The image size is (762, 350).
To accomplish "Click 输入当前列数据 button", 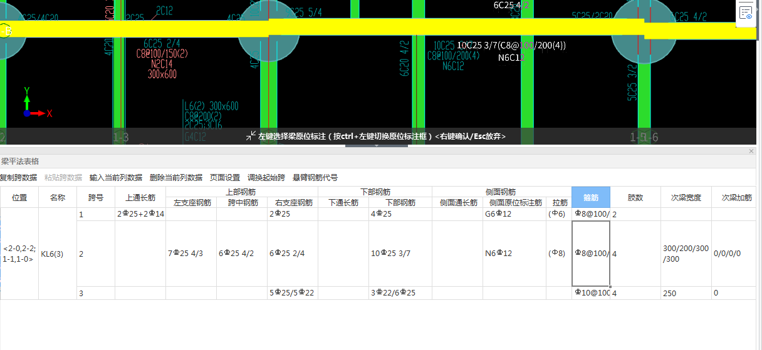I will (116, 177).
